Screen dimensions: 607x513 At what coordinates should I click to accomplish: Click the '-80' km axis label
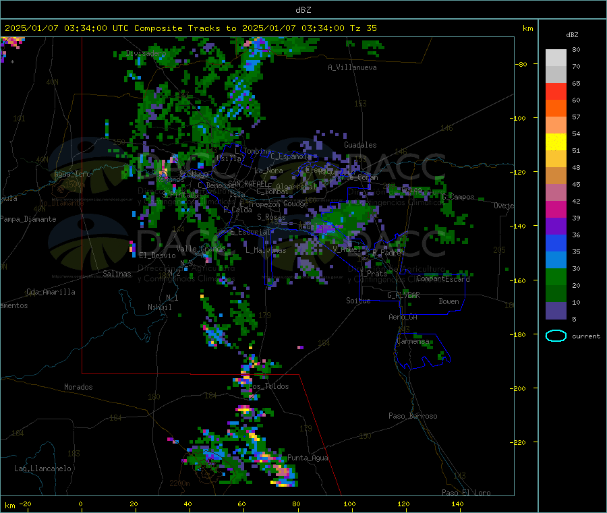pos(521,64)
